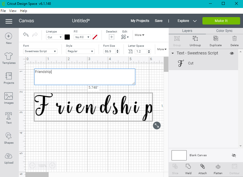Click the Group layers icon
243x177 pixels.
177,38
